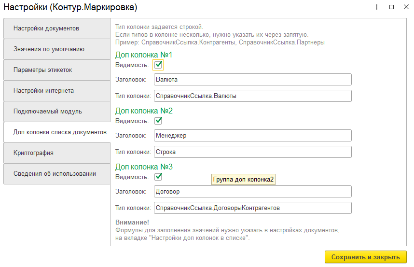
Task: Open the Криптография tab
Action: [x=57, y=153]
